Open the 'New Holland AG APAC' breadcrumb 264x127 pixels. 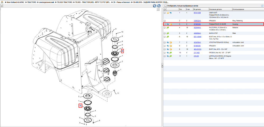click(16, 2)
